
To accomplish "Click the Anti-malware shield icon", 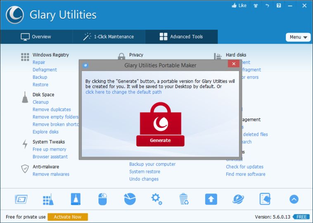I will click(x=25, y=169).
